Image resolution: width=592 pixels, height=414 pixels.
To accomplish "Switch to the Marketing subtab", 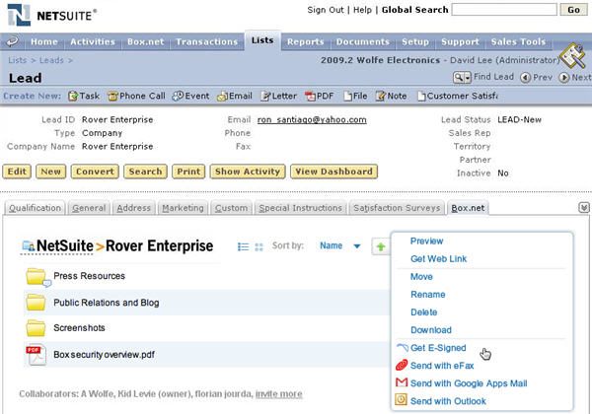I will (183, 208).
